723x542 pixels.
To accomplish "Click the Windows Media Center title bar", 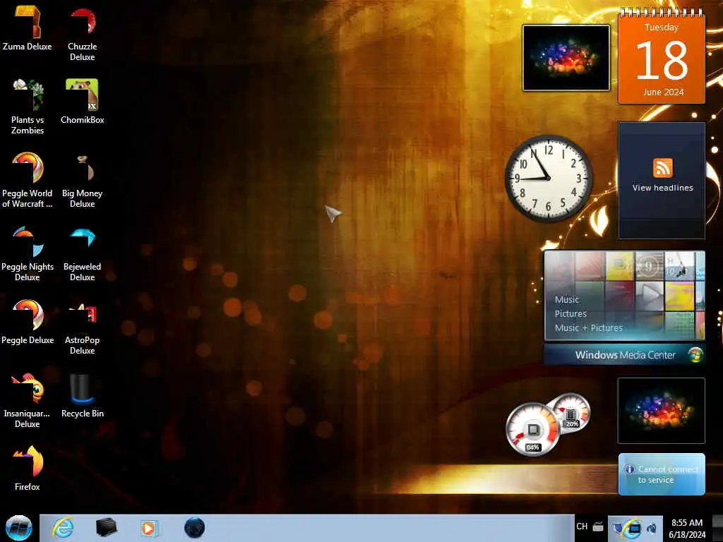I will pos(625,354).
